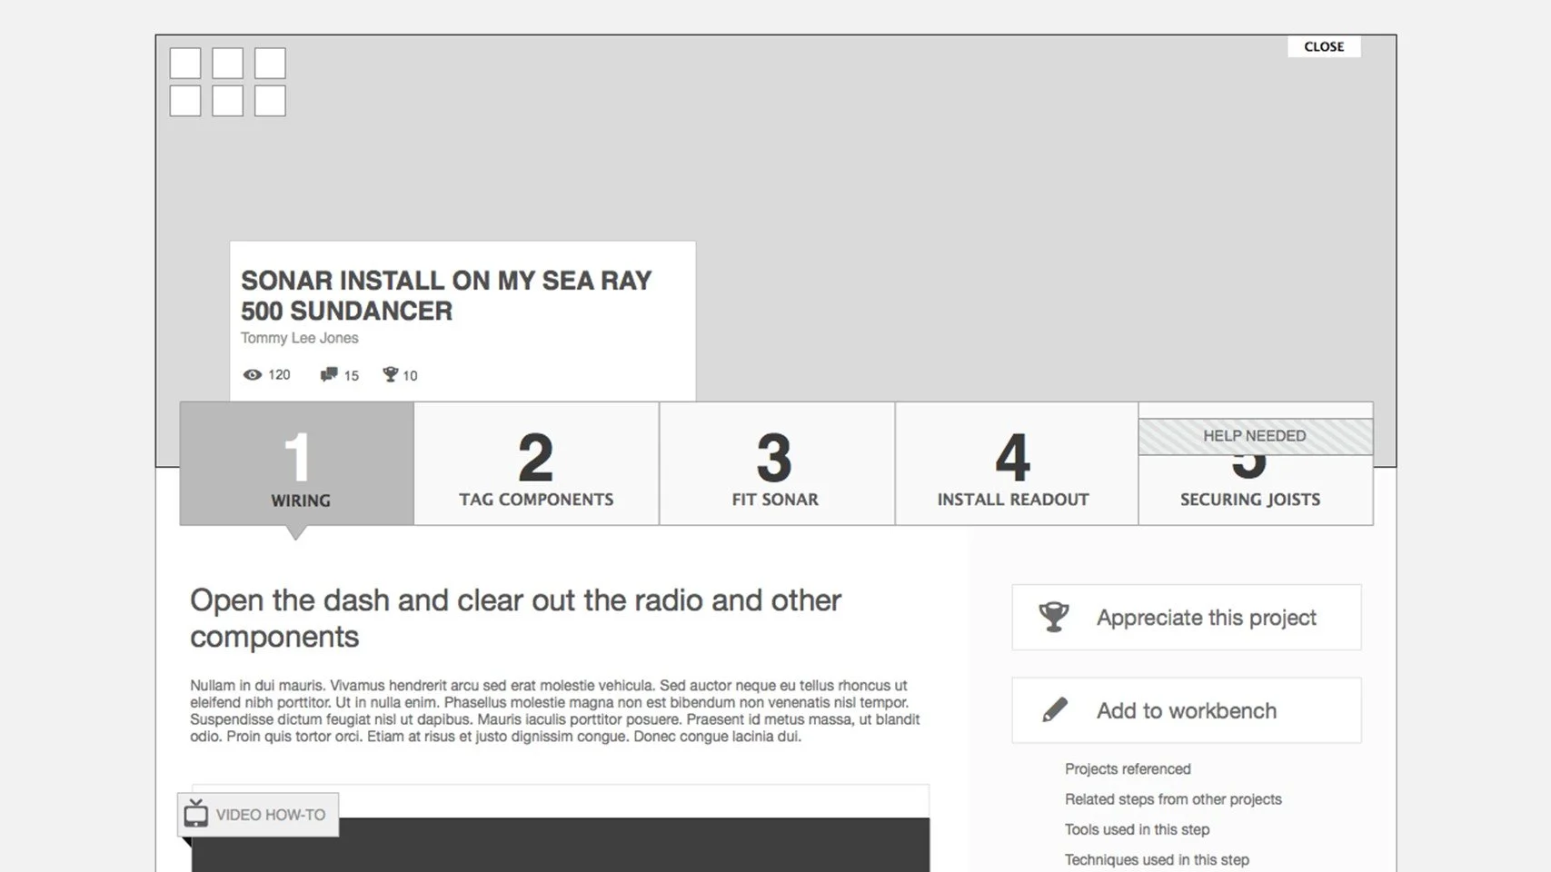Click the trophy icon showing 10
Image resolution: width=1551 pixels, height=872 pixels.
click(x=390, y=374)
